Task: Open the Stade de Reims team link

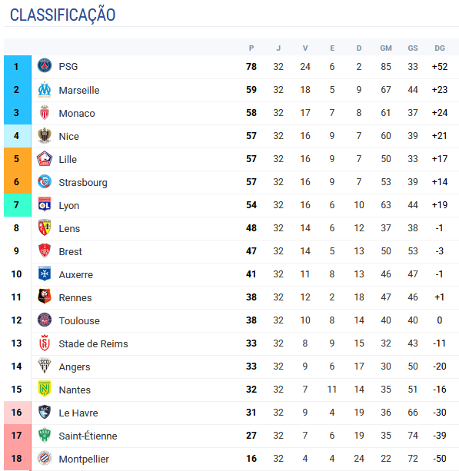Action: point(93,343)
